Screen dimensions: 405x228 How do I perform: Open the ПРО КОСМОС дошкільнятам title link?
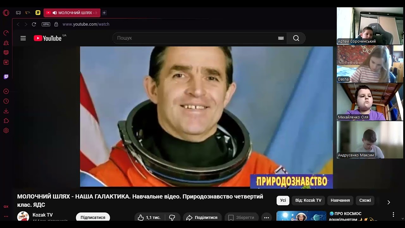[353, 216]
